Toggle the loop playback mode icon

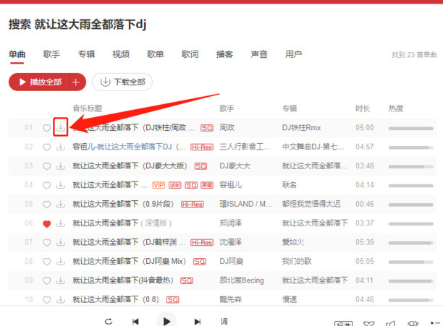pos(109,321)
